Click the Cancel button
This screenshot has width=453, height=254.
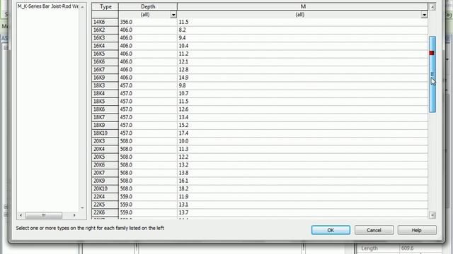point(374,230)
